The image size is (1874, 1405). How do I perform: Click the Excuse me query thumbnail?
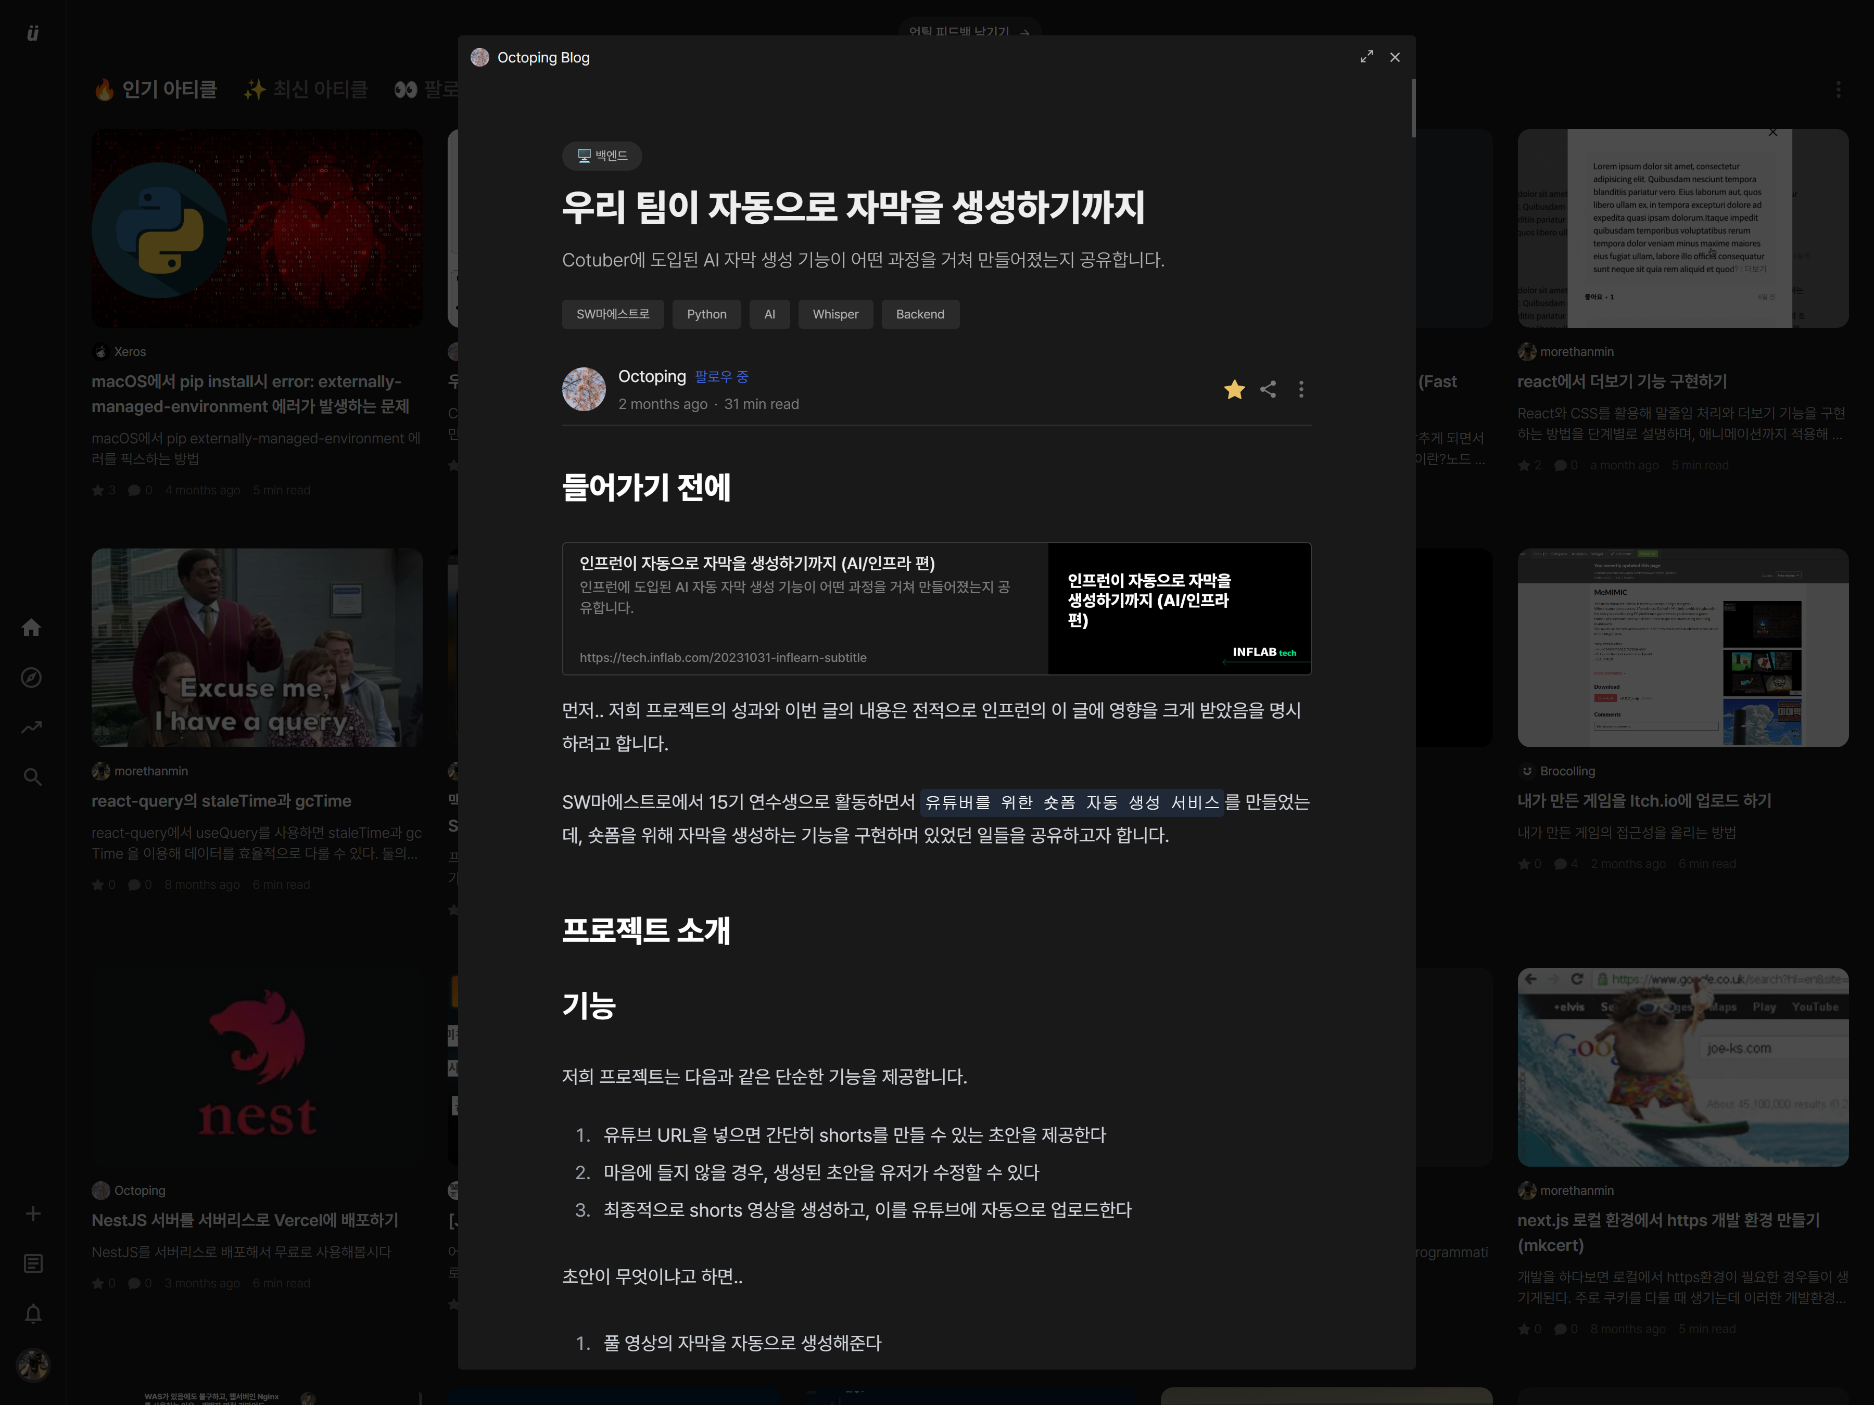(257, 648)
